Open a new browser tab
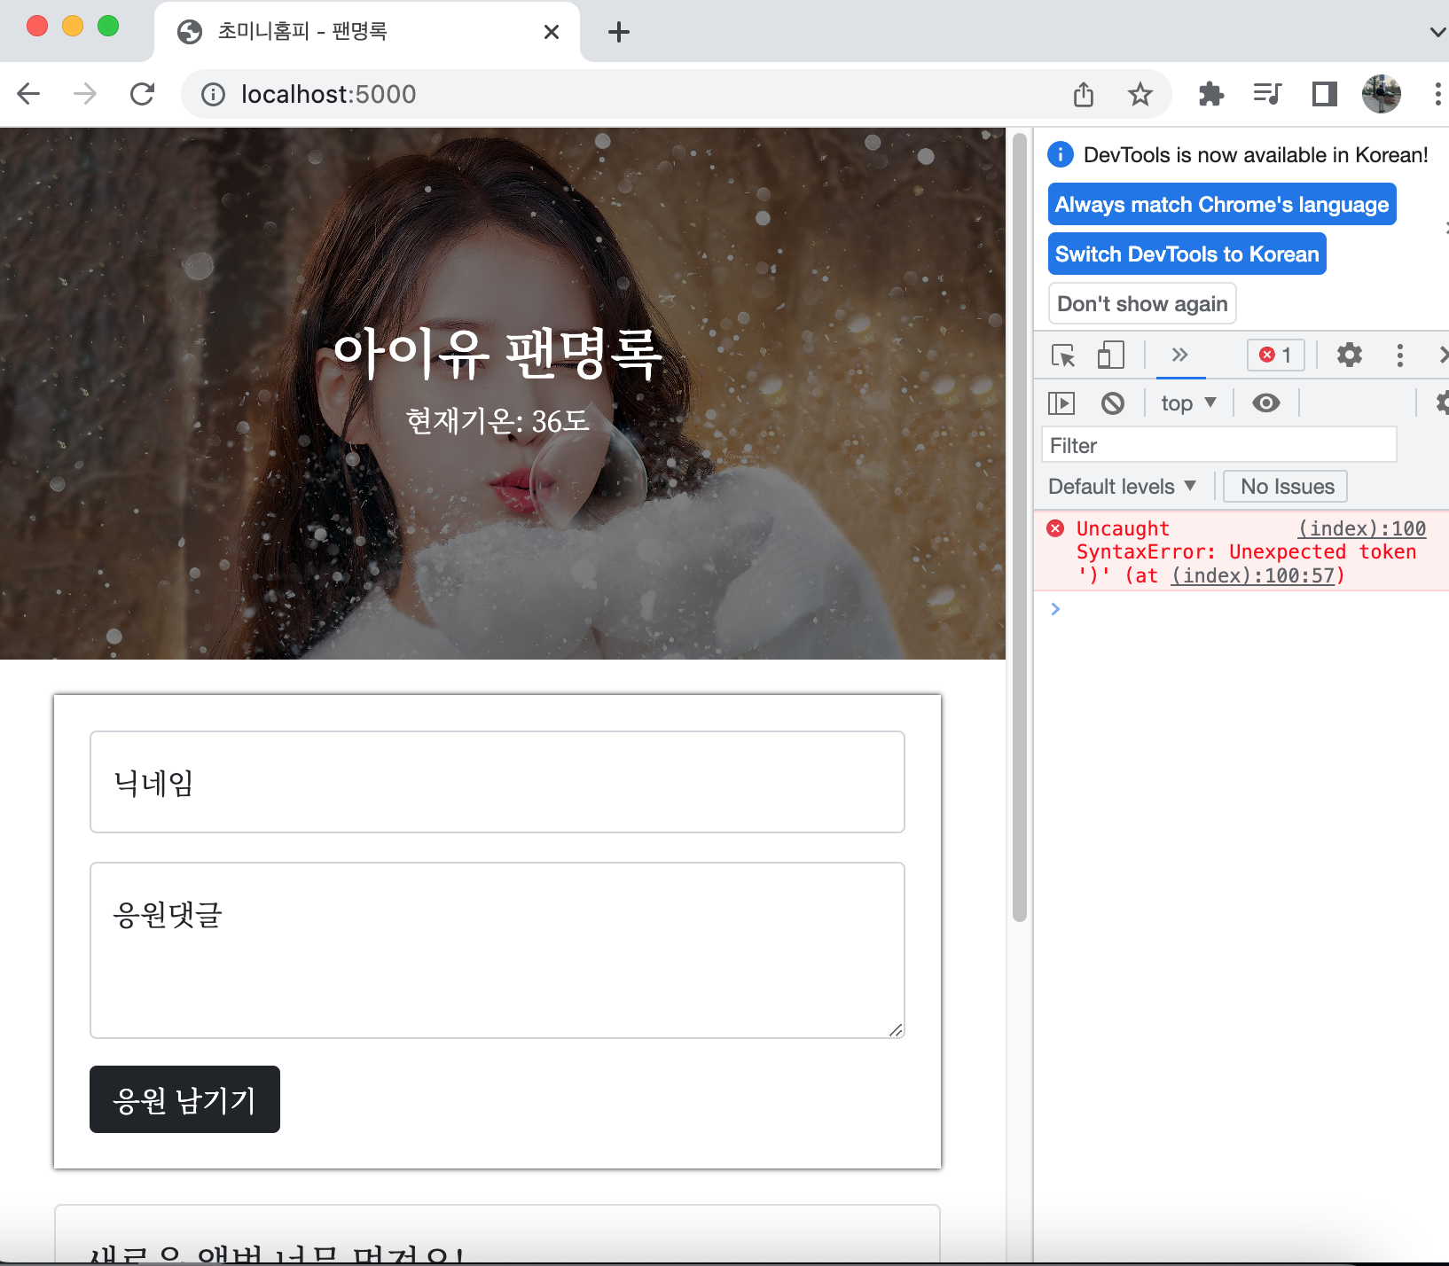 [619, 32]
